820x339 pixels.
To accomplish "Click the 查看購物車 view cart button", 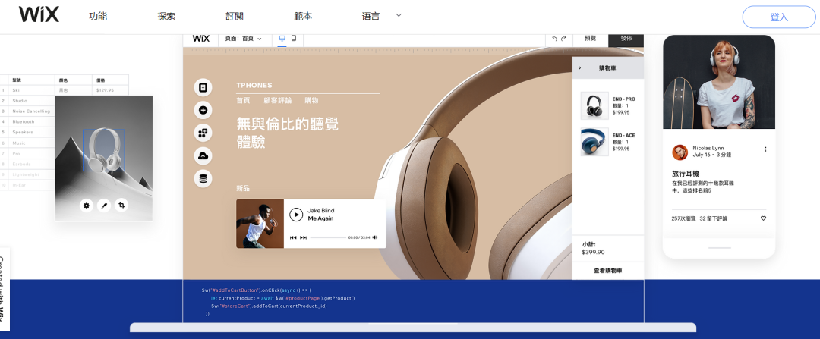I will pos(608,271).
